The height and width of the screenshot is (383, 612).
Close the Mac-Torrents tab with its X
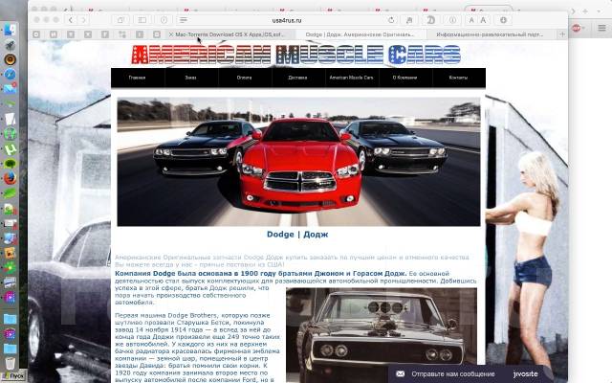coord(170,34)
